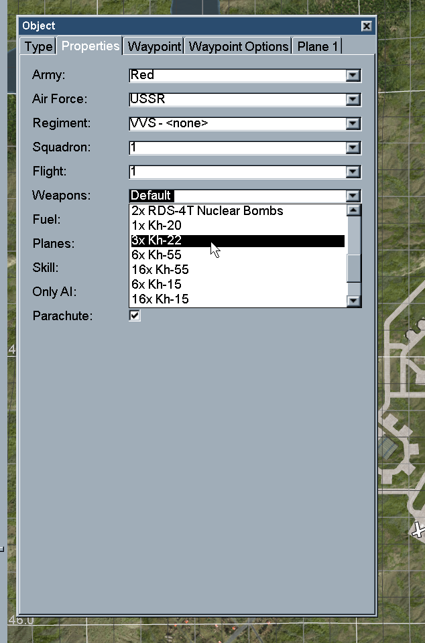Click weapons list scroll-down arrow
This screenshot has height=643, width=425.
(354, 301)
